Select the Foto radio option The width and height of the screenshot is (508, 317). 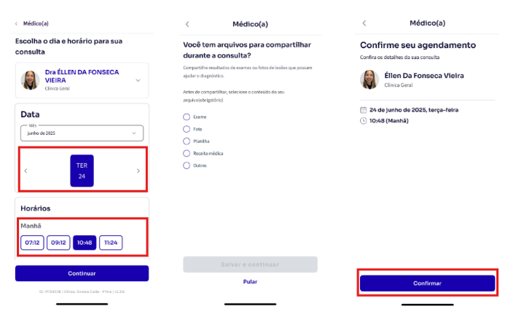(187, 129)
